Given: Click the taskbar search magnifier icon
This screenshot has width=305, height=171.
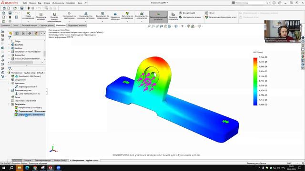Looking at the screenshot, I should [11, 168].
